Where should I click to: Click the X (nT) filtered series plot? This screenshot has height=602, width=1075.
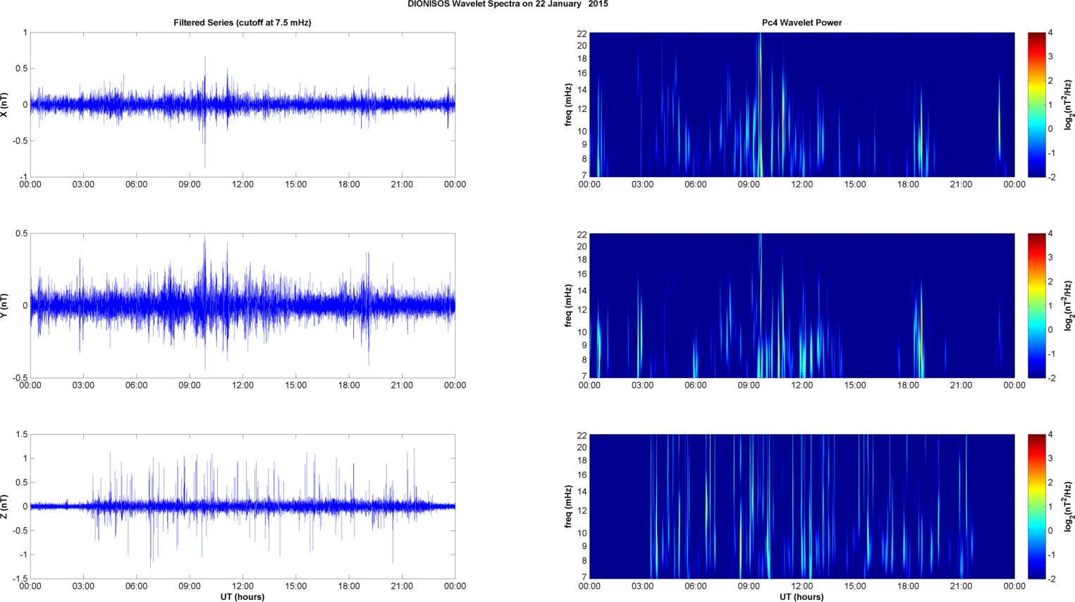coord(242,104)
